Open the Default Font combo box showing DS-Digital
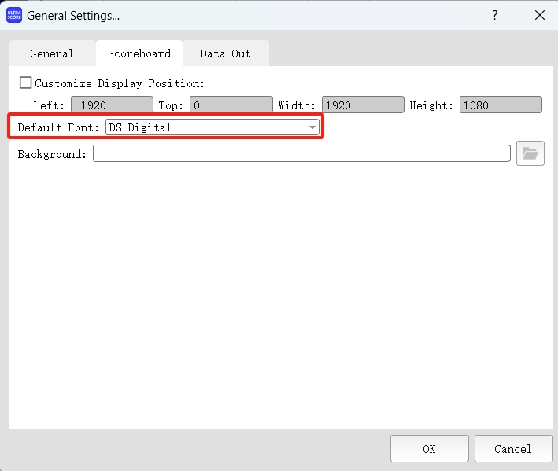This screenshot has width=558, height=471. 205,127
